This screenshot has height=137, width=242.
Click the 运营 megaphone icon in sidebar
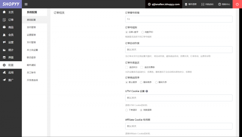(x=4, y=42)
